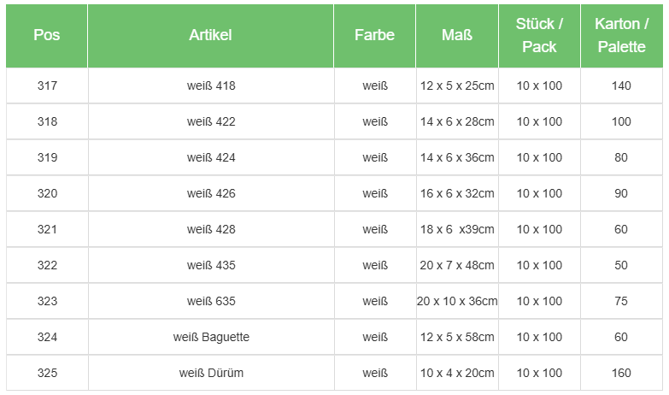The image size is (669, 395).
Task: Click the Pos column header
Action: (47, 35)
